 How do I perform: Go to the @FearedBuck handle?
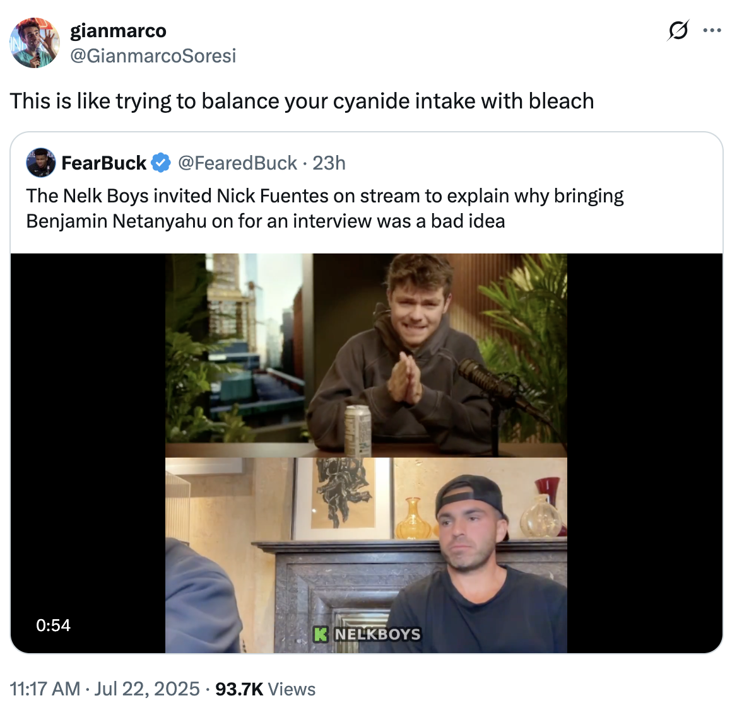click(x=237, y=163)
